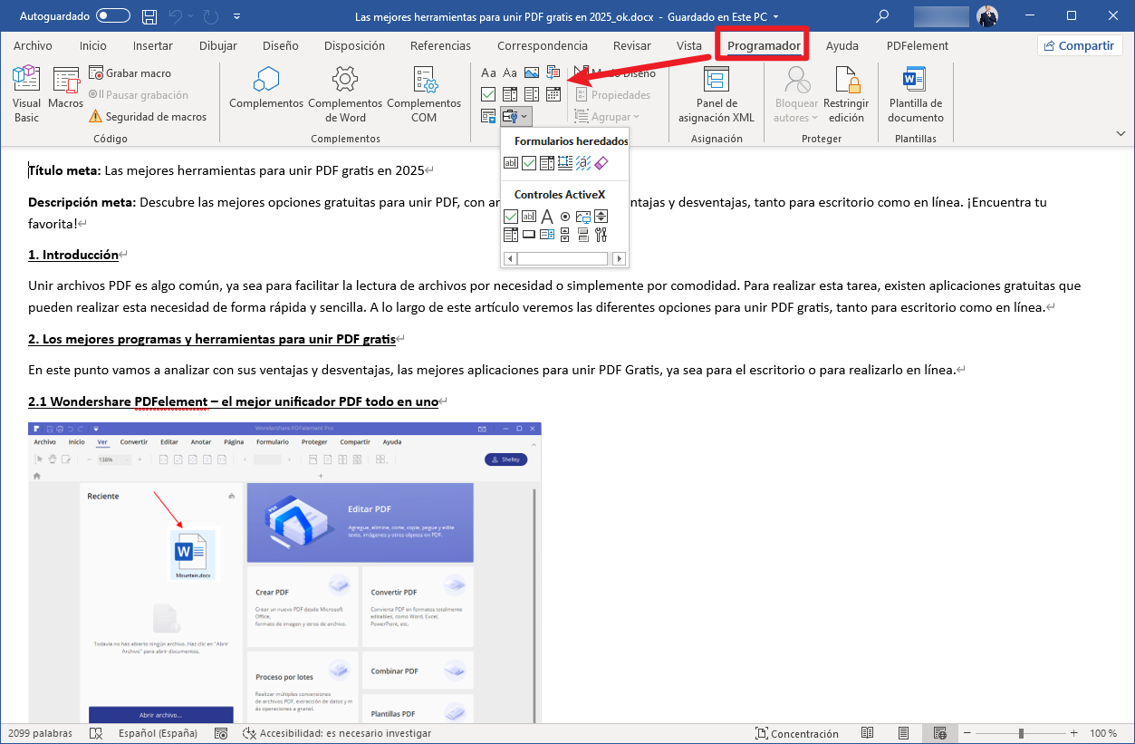This screenshot has height=744, width=1135.
Task: Insert legacy drop-down form field
Action: pyautogui.click(x=547, y=163)
